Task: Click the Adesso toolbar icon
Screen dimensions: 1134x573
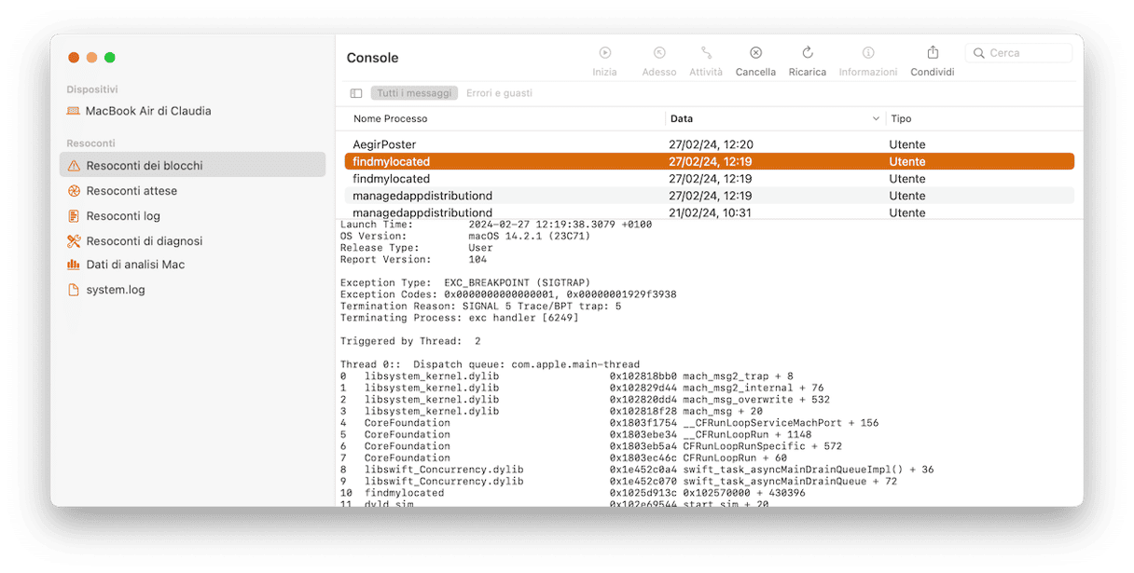Action: (659, 53)
